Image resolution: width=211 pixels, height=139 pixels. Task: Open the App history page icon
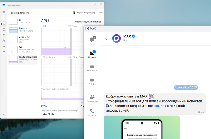pos(4,30)
